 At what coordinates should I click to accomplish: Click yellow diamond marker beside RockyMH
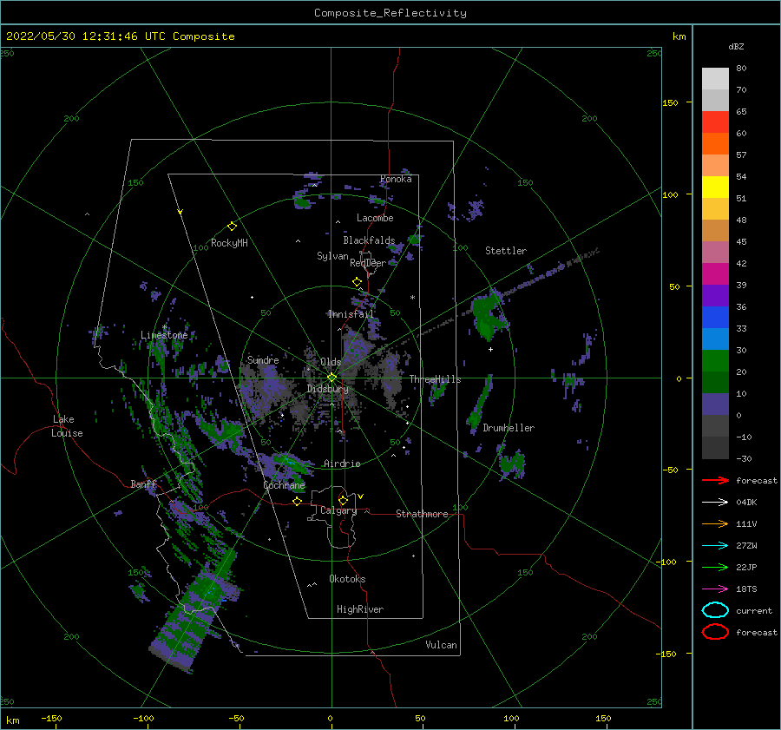pyautogui.click(x=232, y=227)
